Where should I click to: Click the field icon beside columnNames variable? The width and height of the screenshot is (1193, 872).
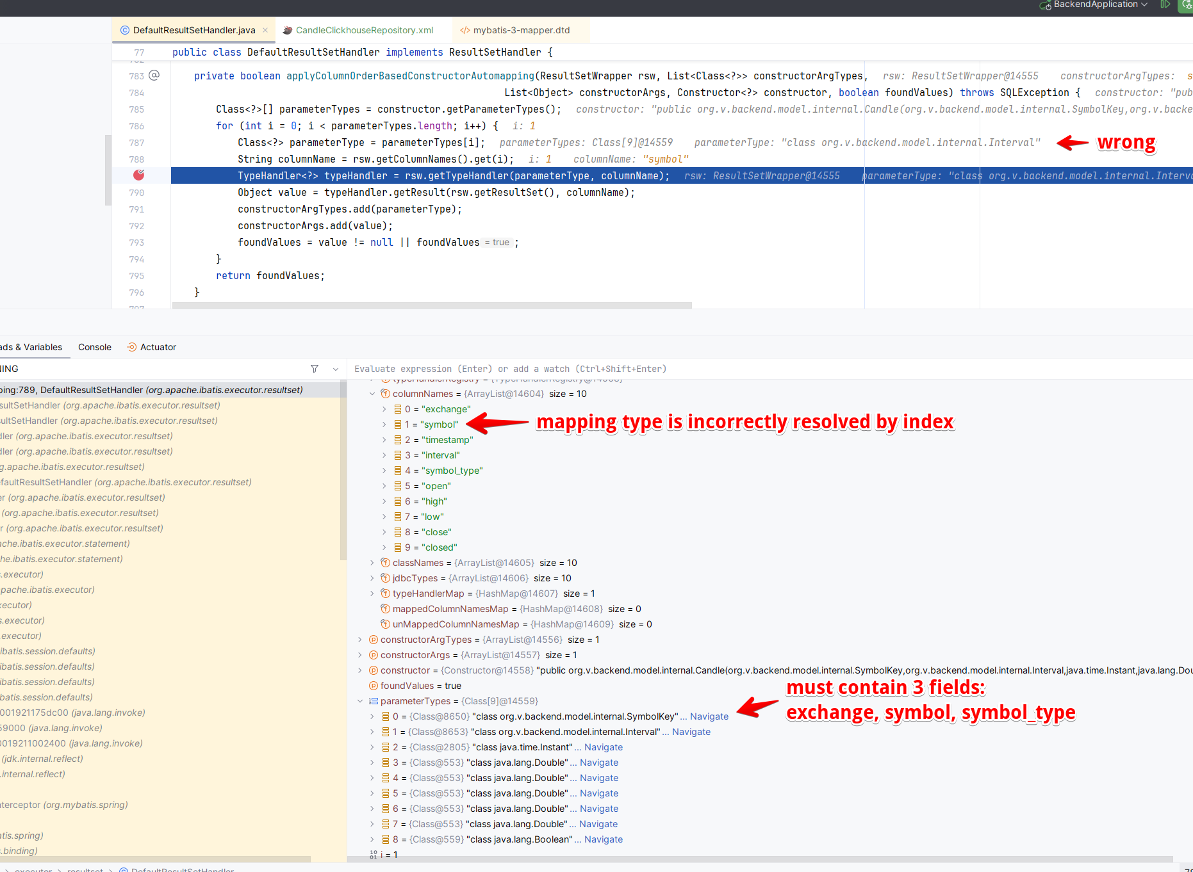pos(386,394)
